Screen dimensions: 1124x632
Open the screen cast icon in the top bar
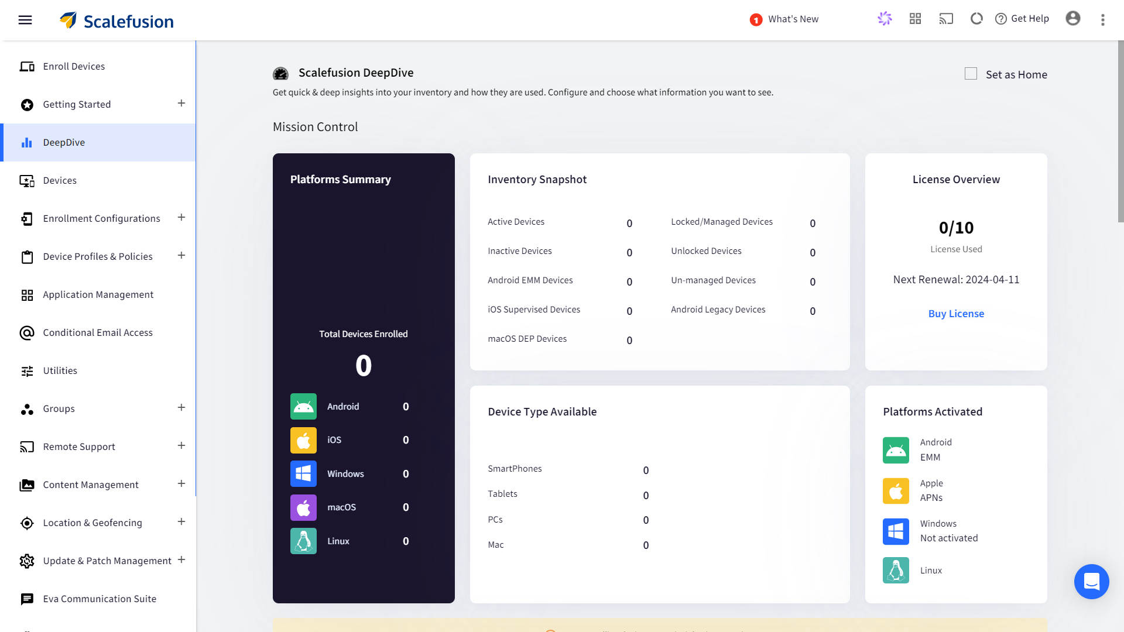946,19
